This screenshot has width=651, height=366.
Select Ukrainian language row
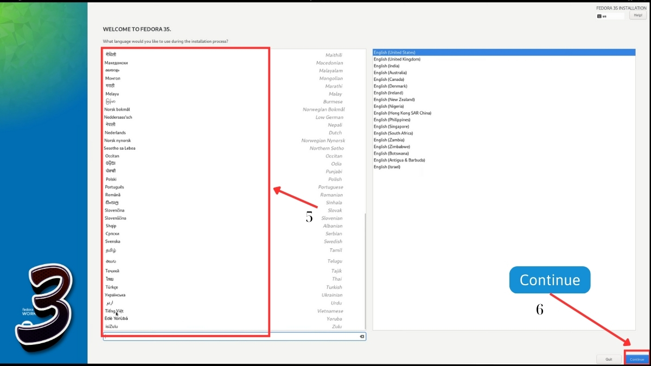233,295
